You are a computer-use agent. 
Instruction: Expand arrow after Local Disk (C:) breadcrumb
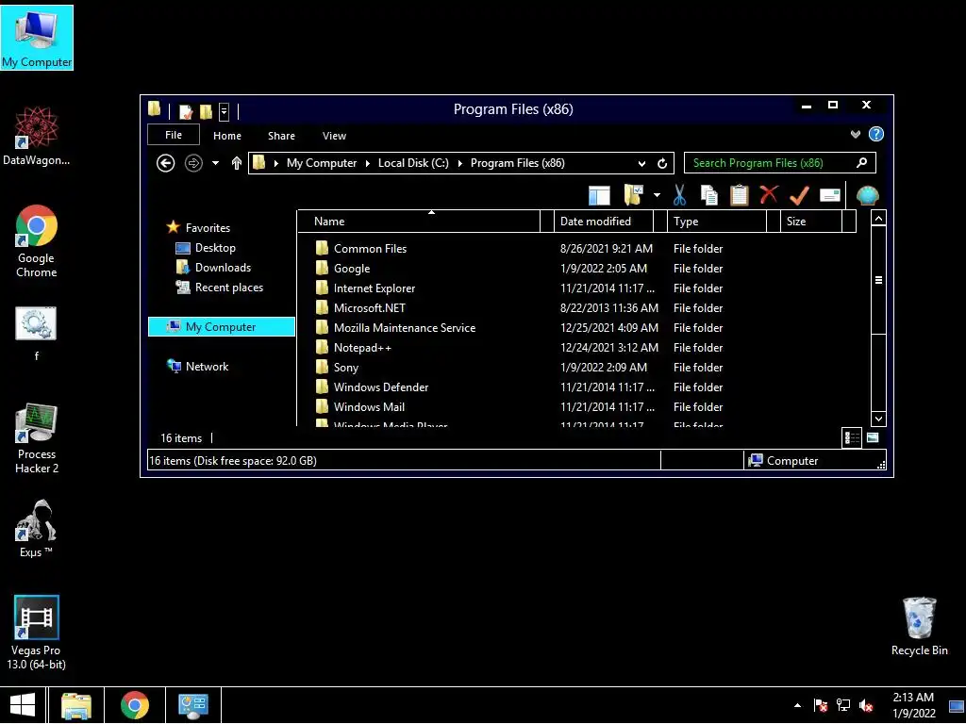tap(459, 163)
